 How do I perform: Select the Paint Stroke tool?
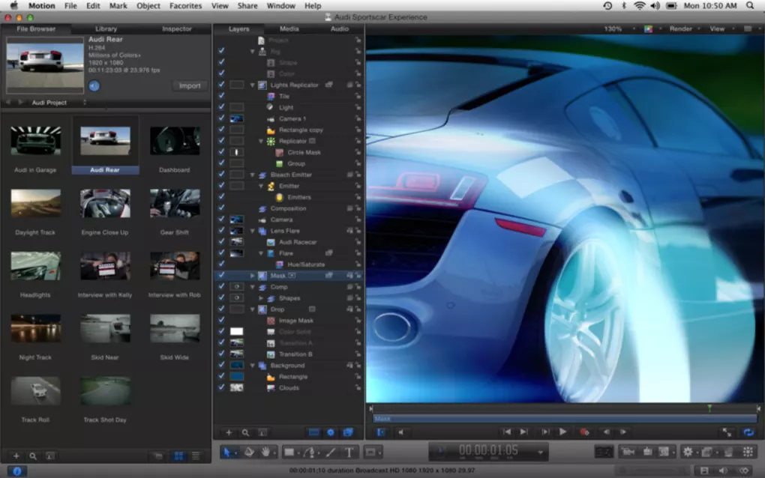point(330,452)
